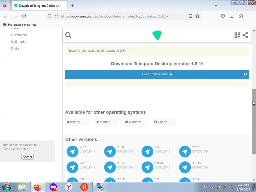The width and height of the screenshot is (256, 192).
Task: Open the purple mask browser taskbar icon
Action: coord(53,187)
